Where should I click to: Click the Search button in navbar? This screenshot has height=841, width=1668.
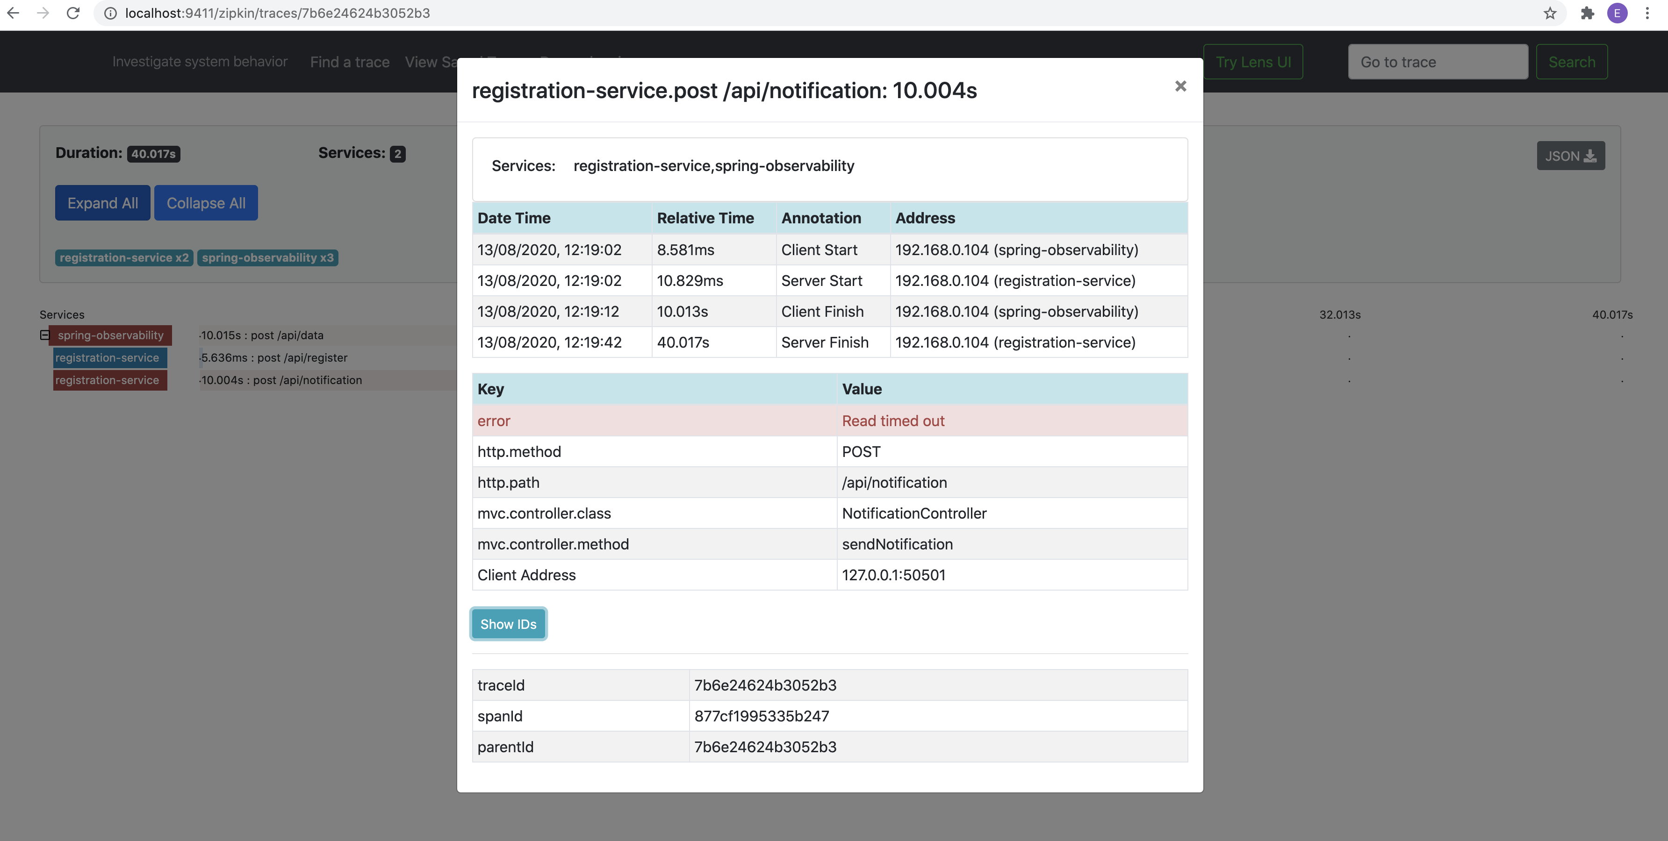[1571, 62]
